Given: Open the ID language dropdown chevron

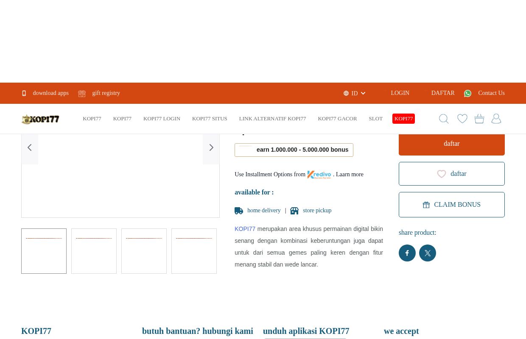Looking at the screenshot, I should [363, 93].
